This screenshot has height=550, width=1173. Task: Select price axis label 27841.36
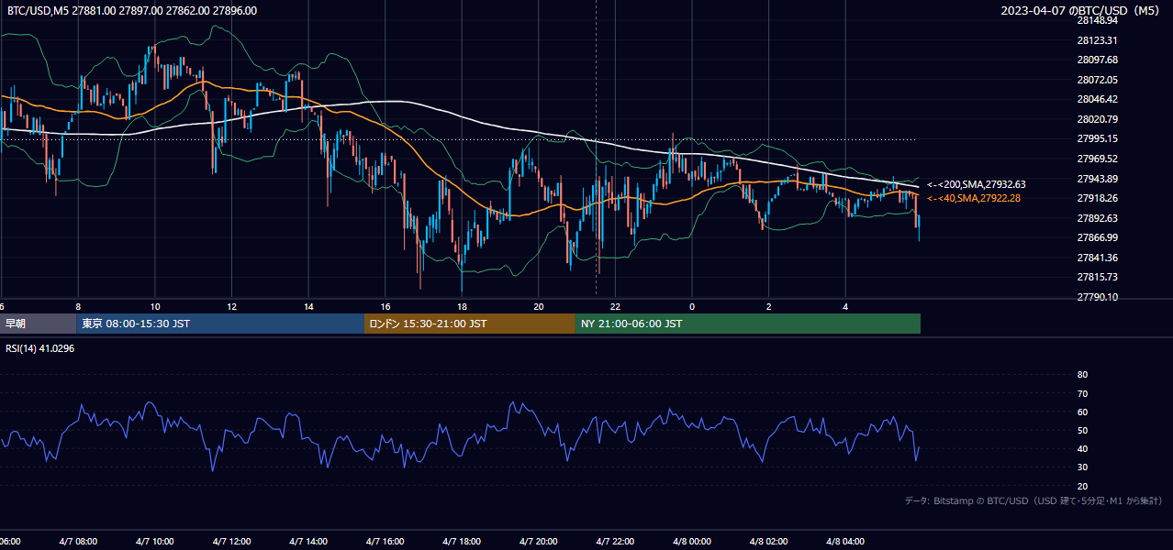click(x=1097, y=258)
